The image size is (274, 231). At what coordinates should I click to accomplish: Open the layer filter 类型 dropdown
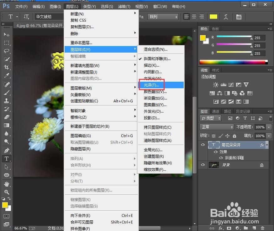point(211,118)
